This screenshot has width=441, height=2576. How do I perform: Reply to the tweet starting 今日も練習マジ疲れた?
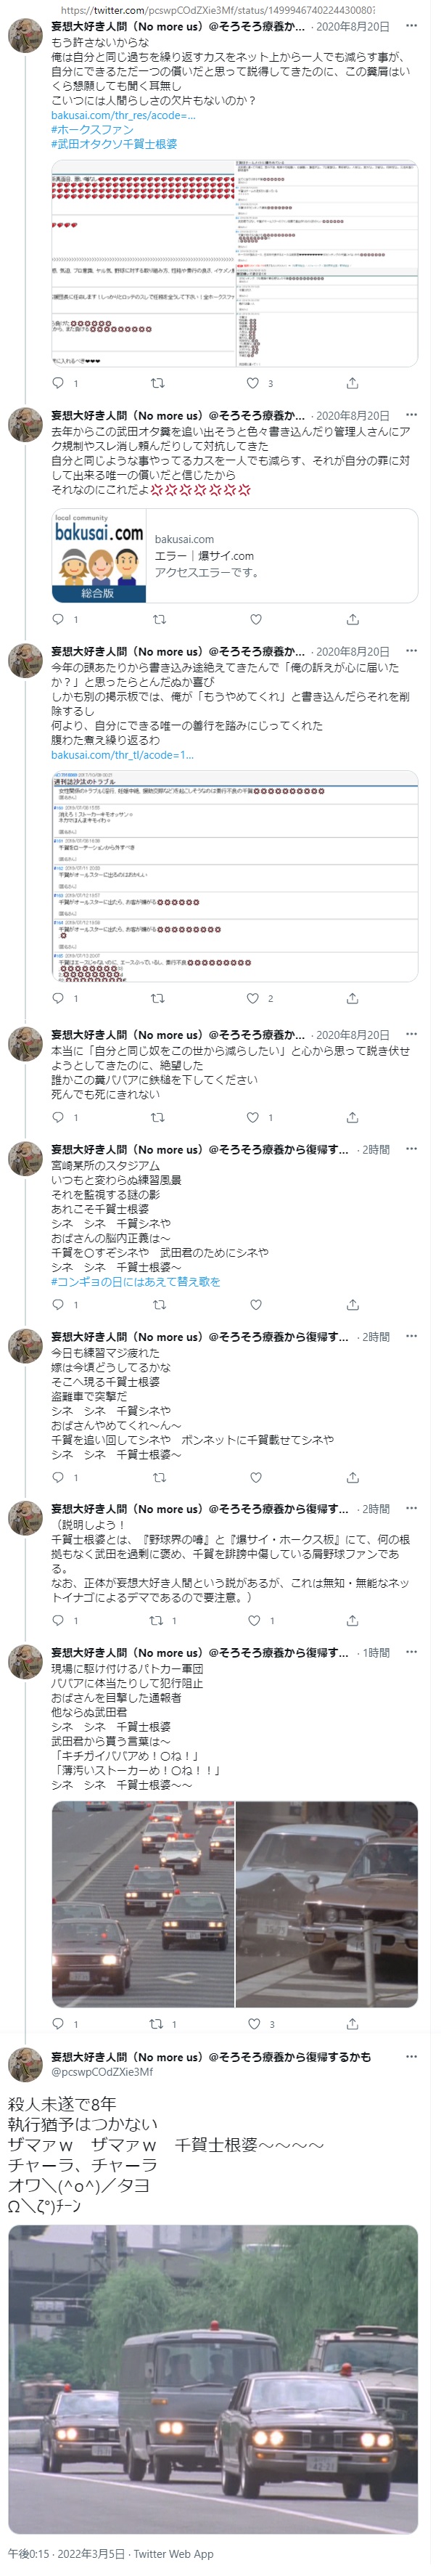click(x=58, y=1477)
